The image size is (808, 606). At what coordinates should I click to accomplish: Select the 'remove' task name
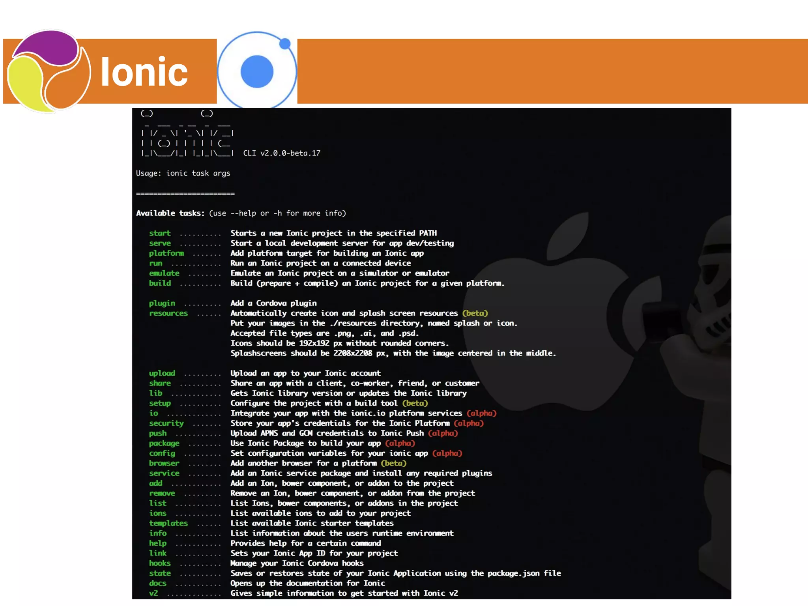tap(162, 493)
